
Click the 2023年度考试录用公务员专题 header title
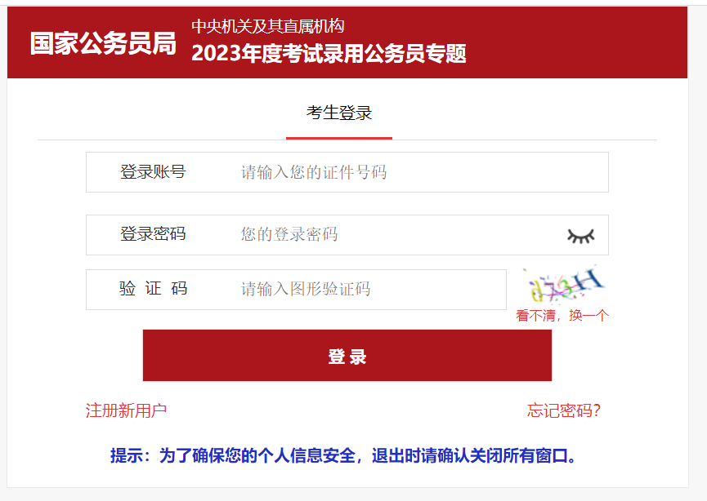(329, 54)
